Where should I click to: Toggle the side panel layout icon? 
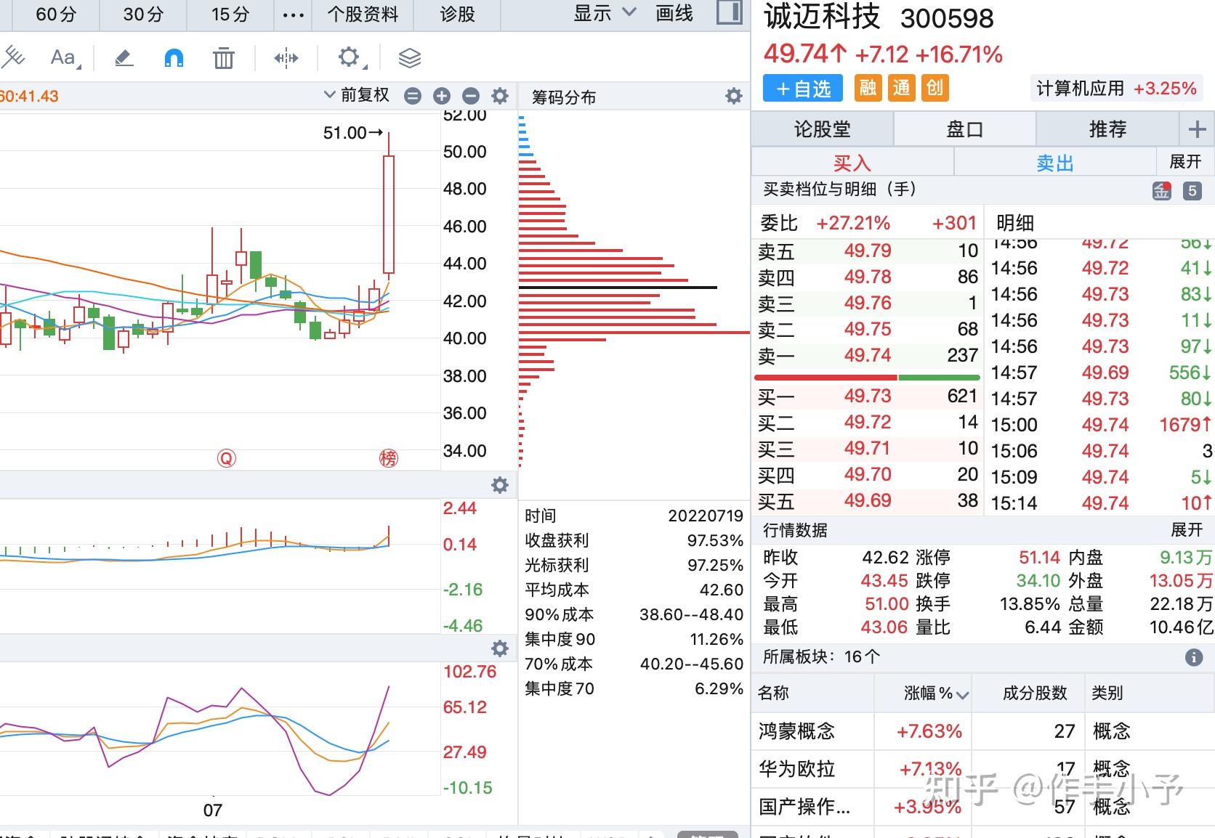[x=730, y=12]
